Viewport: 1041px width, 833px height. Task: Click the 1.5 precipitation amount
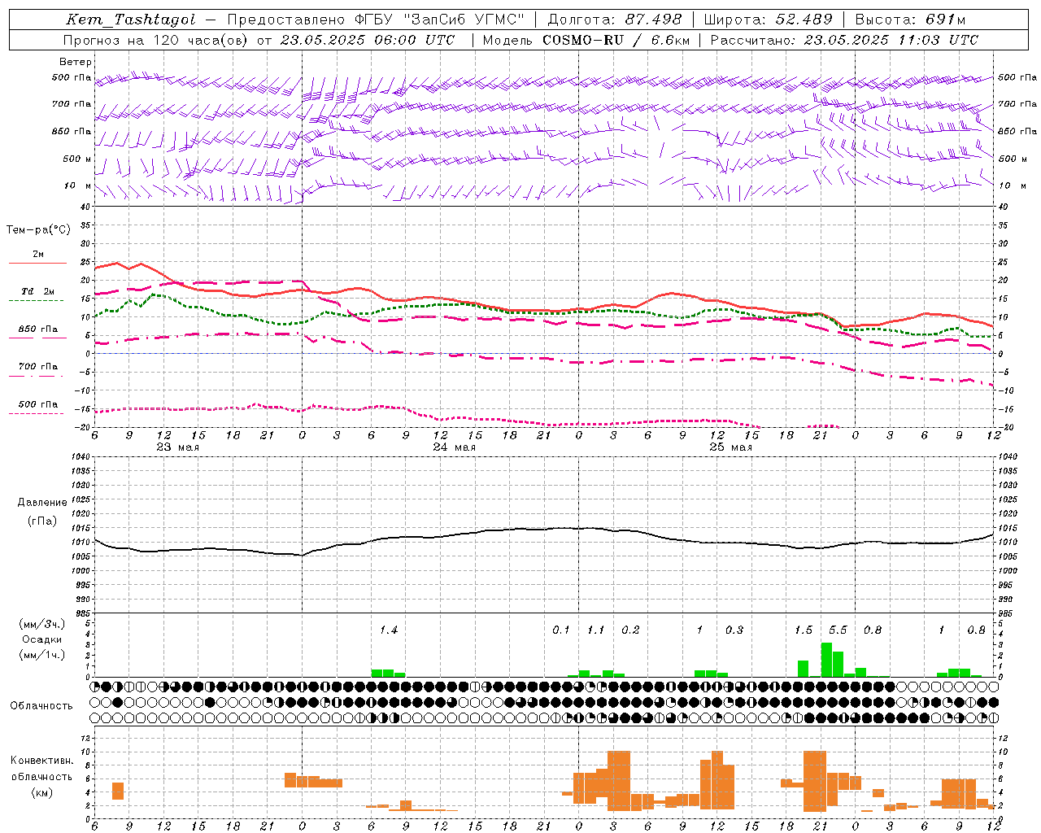[804, 630]
